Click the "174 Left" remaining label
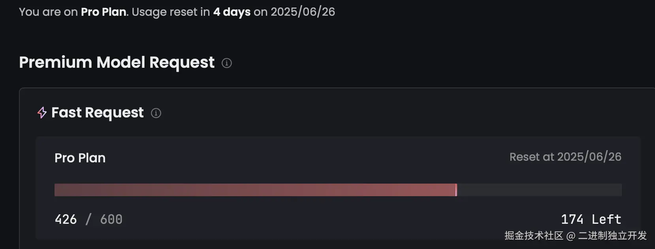 [591, 219]
